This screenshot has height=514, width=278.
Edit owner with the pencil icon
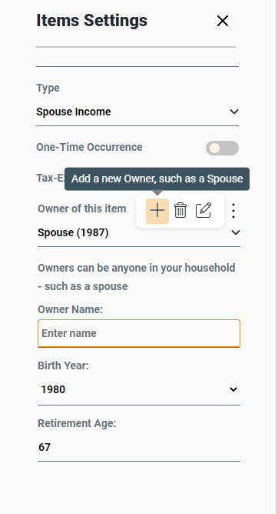click(204, 211)
